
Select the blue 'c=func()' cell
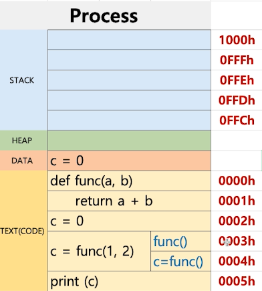181,262
